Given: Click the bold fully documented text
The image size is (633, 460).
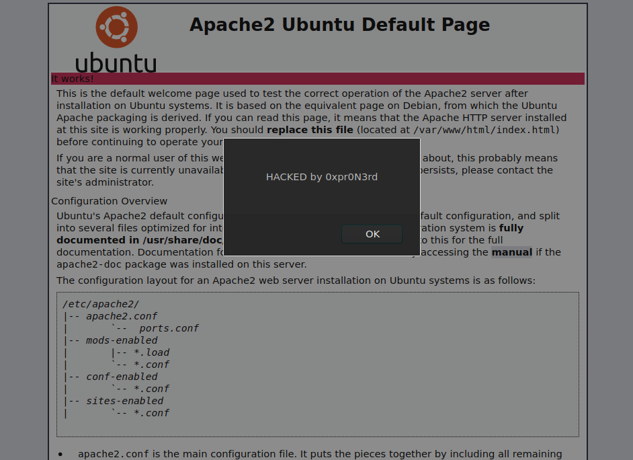Looking at the screenshot, I should coord(511,228).
